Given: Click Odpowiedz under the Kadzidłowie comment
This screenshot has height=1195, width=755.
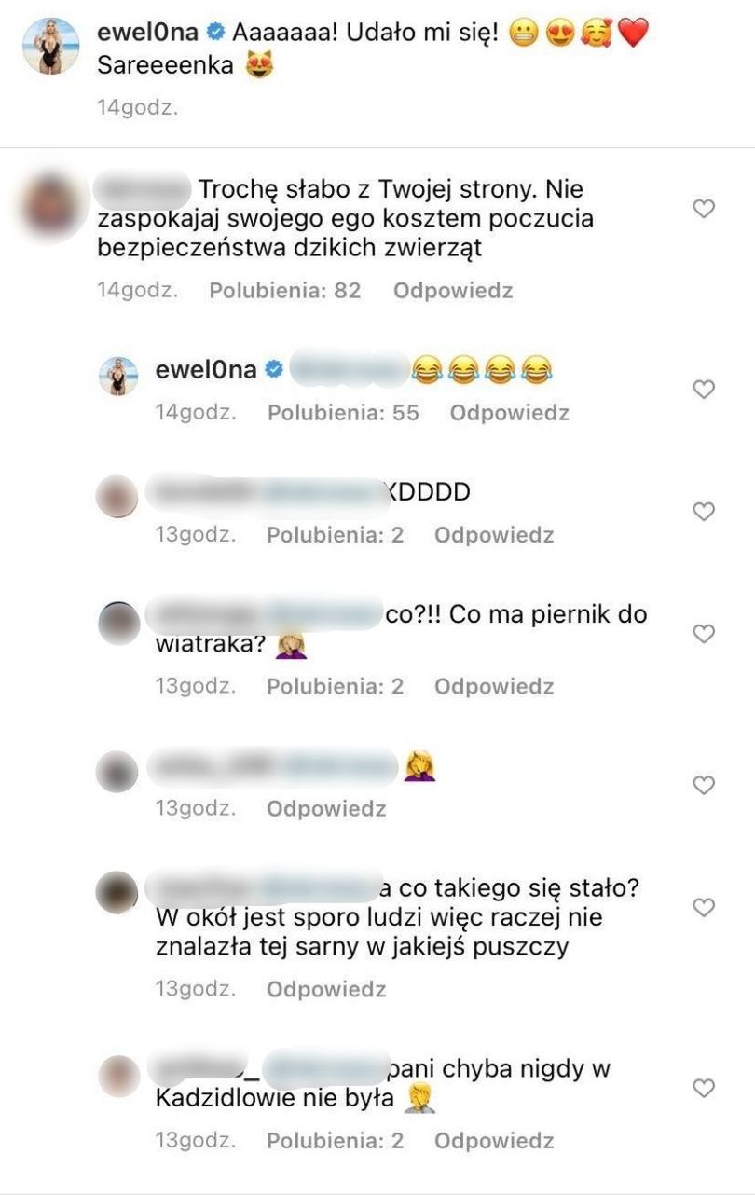Looking at the screenshot, I should (x=494, y=1140).
